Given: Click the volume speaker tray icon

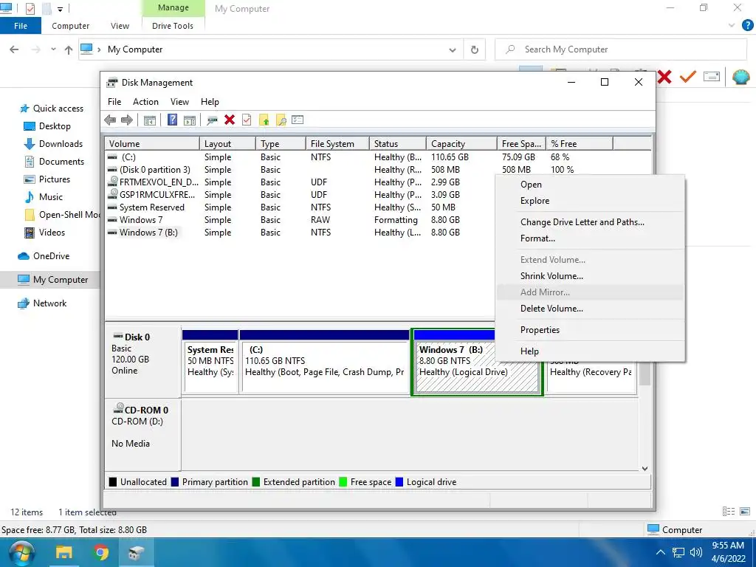Looking at the screenshot, I should pos(695,552).
